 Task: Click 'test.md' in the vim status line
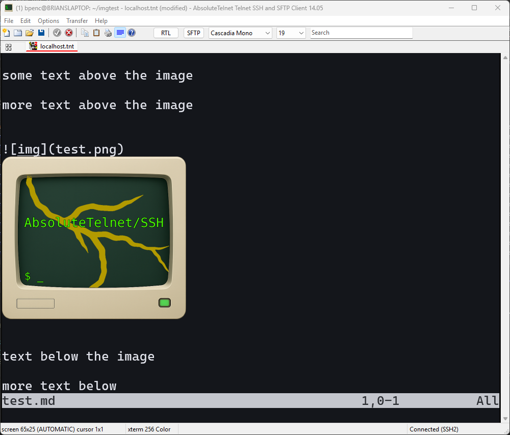[x=29, y=401]
